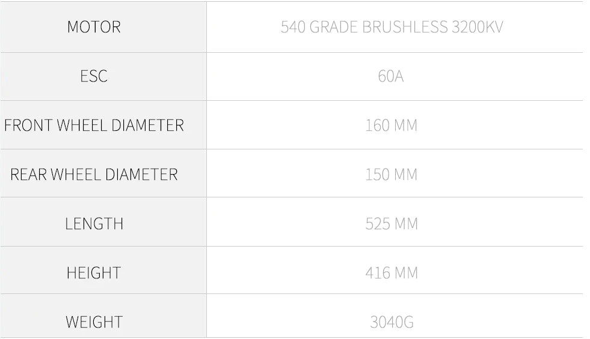Click the number 540 in motor value
Image resolution: width=590 pixels, height=339 pixels.
tap(292, 27)
